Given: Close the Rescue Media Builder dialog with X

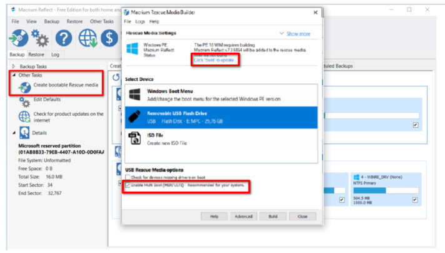Looking at the screenshot, I should [x=315, y=13].
